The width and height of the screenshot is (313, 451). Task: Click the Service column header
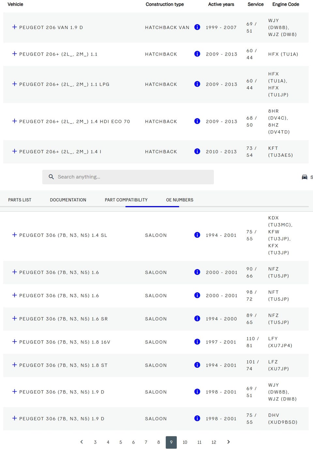pyautogui.click(x=256, y=4)
